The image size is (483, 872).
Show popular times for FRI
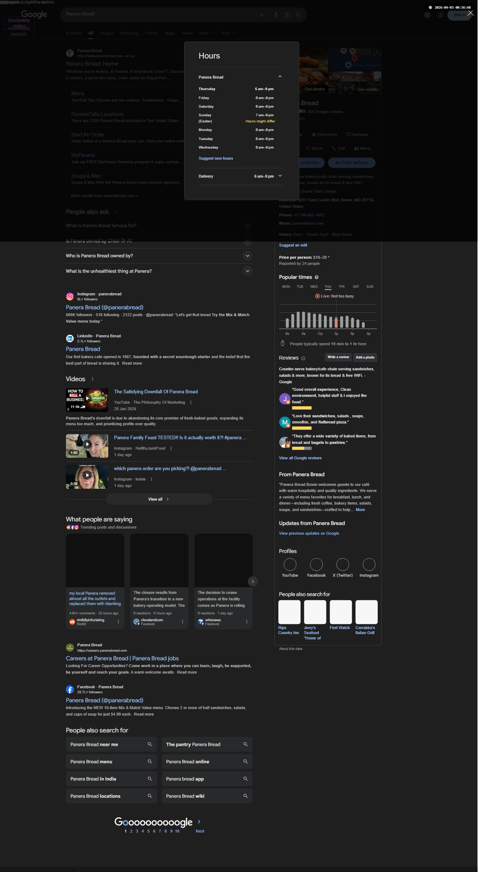342,287
